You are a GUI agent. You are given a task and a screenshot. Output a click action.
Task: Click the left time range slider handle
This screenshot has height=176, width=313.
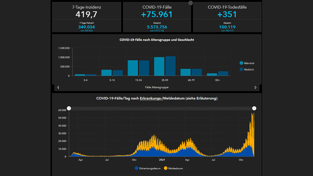click(69, 108)
